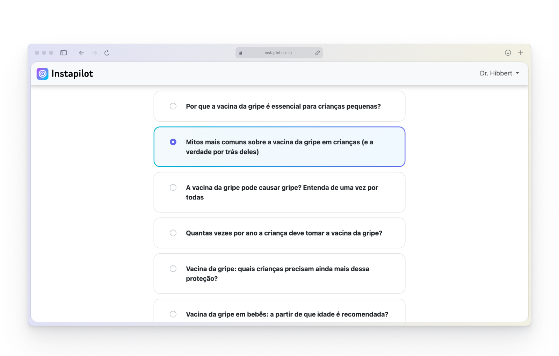Select radio for 'quais crianças precisam ainda mais'

coord(173,269)
